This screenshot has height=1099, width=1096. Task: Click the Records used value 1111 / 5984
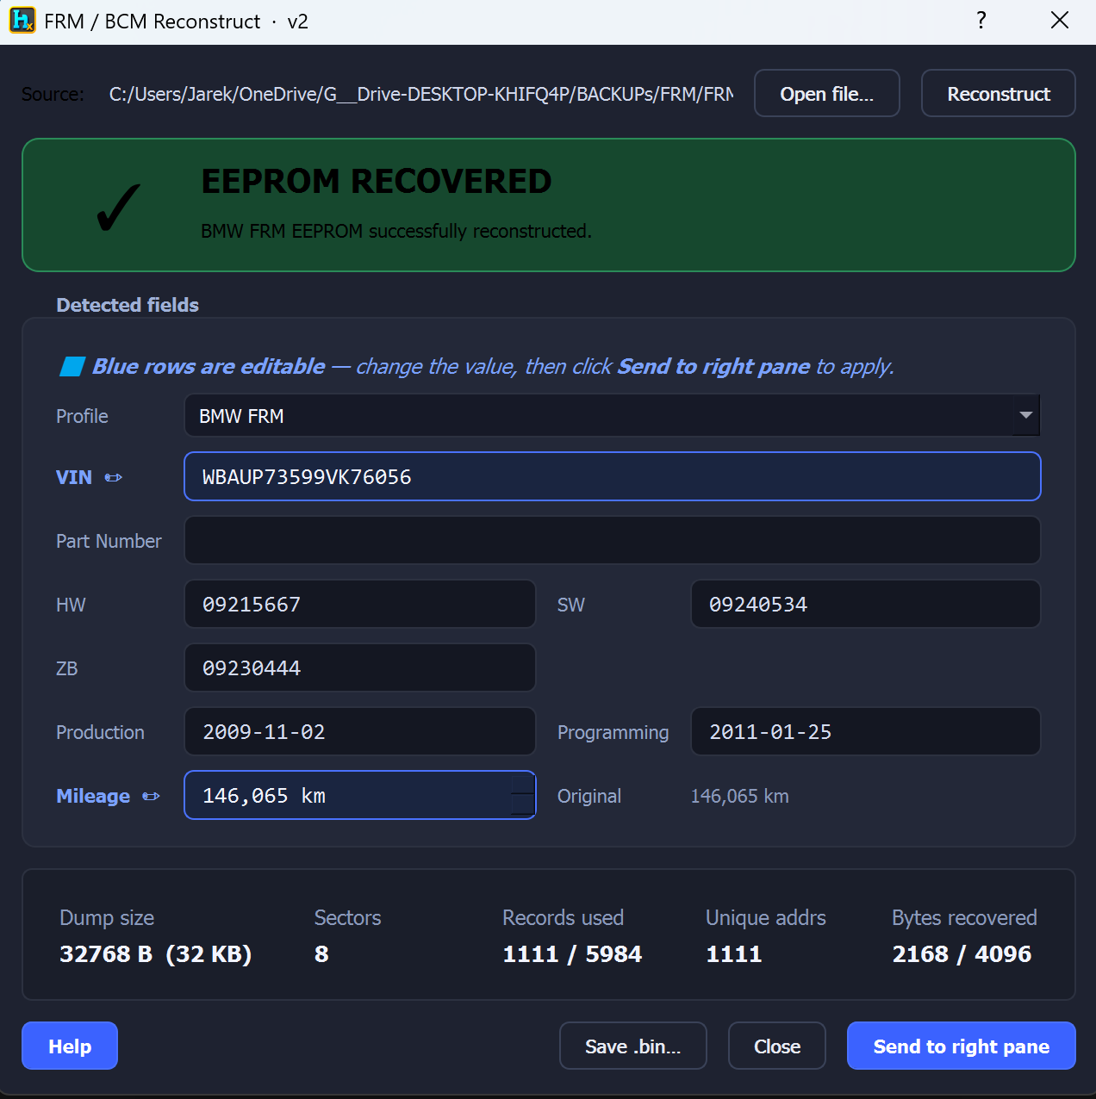point(572,954)
